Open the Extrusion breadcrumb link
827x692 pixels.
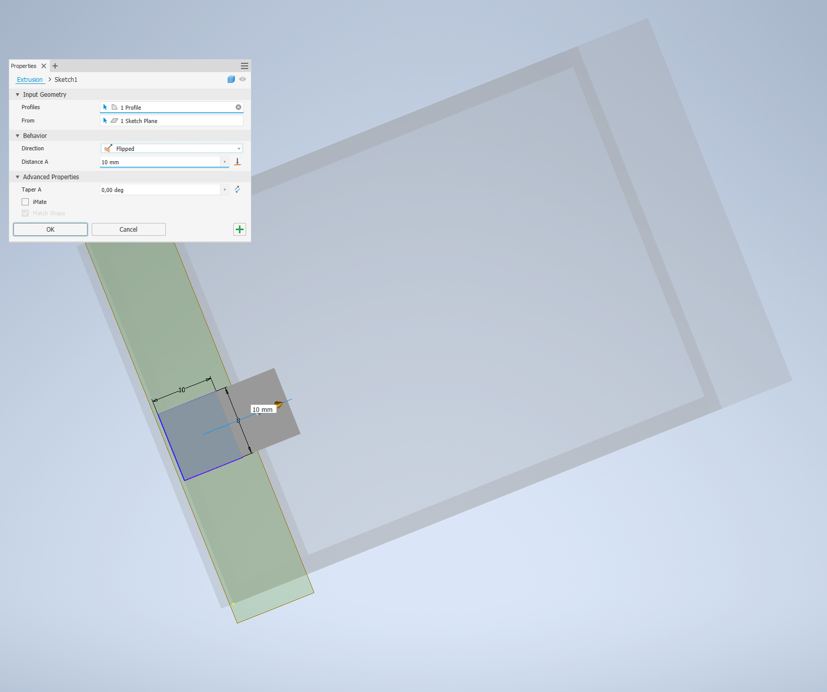[x=30, y=79]
